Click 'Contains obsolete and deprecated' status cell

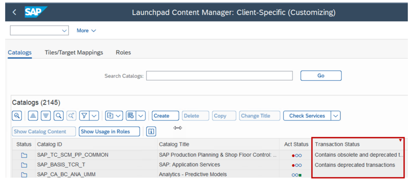(358, 155)
